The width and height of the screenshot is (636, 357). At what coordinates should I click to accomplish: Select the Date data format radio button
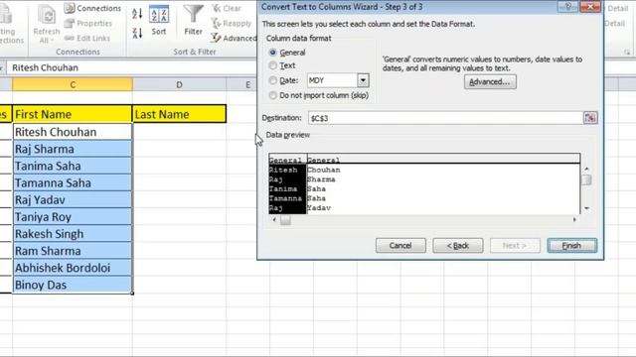(273, 80)
